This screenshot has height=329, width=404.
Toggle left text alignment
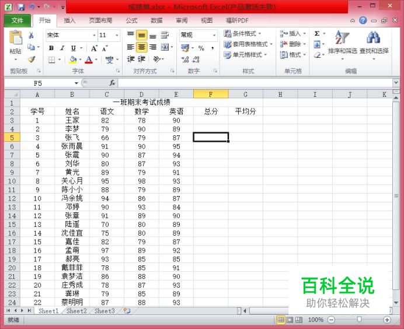[131, 47]
